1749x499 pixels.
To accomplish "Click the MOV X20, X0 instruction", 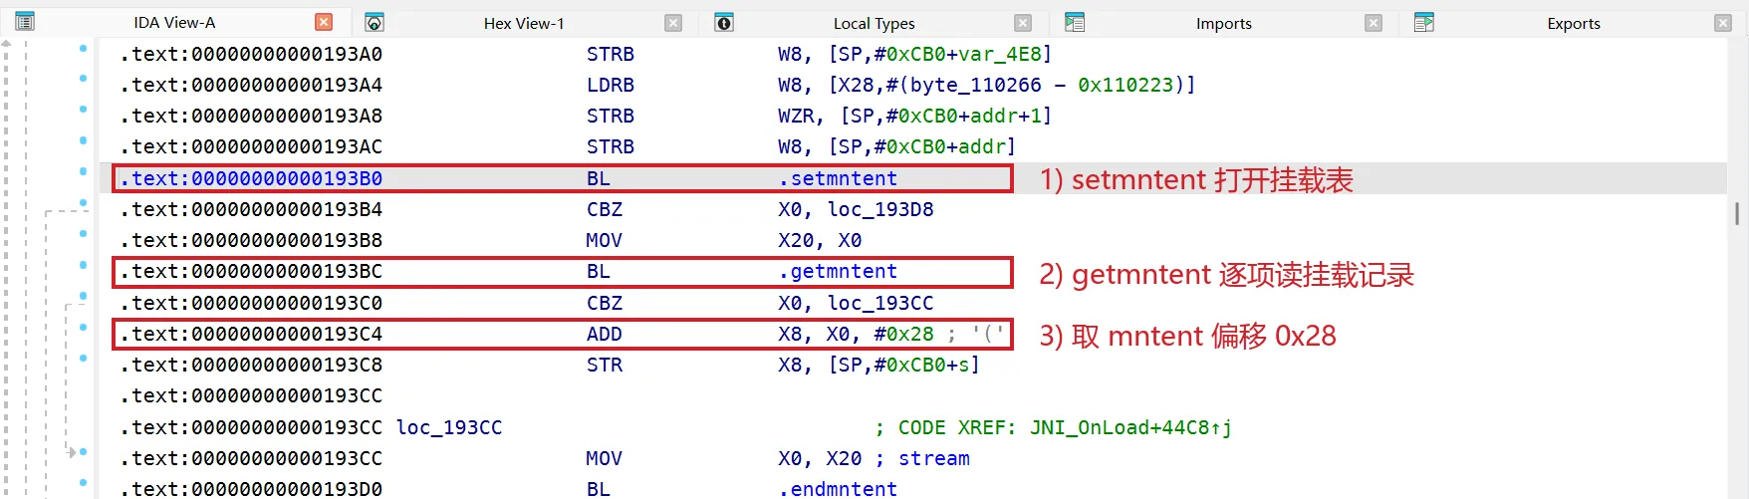I will pos(723,240).
